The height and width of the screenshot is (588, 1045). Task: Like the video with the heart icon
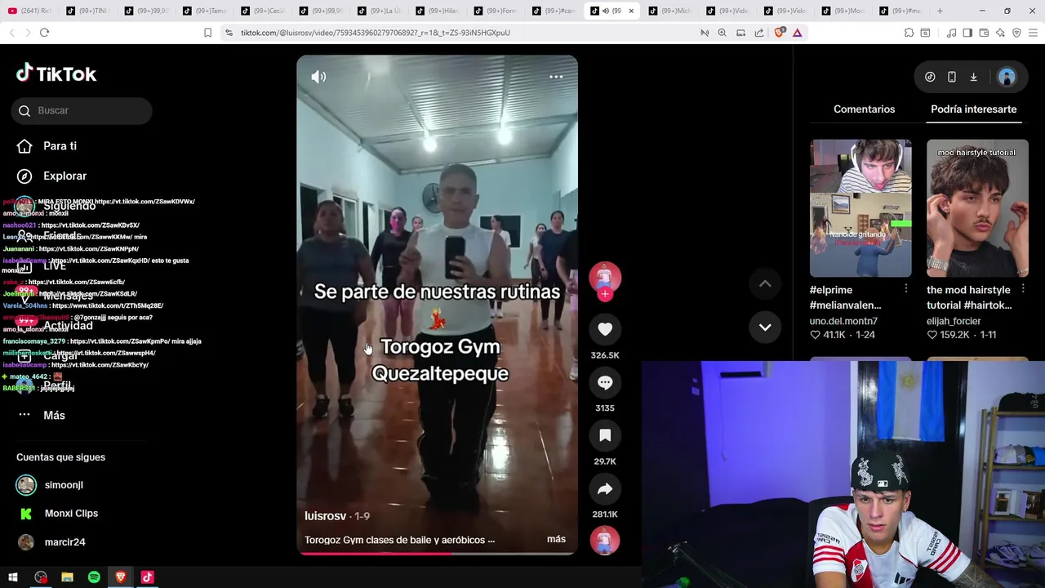point(605,329)
